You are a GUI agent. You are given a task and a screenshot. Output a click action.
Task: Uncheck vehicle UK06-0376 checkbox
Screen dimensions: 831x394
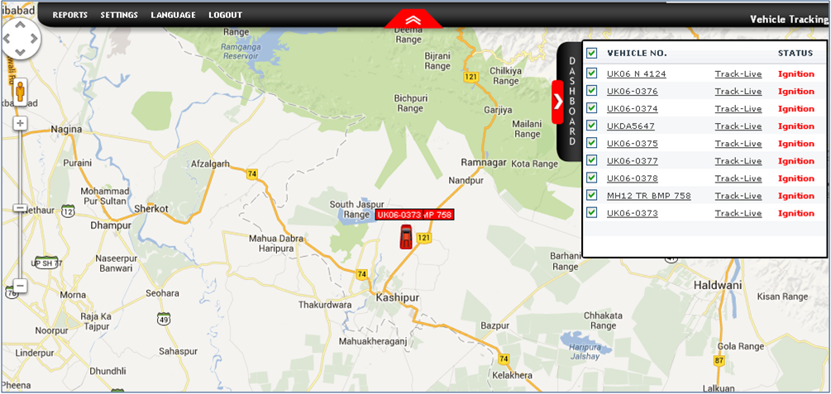(x=592, y=91)
